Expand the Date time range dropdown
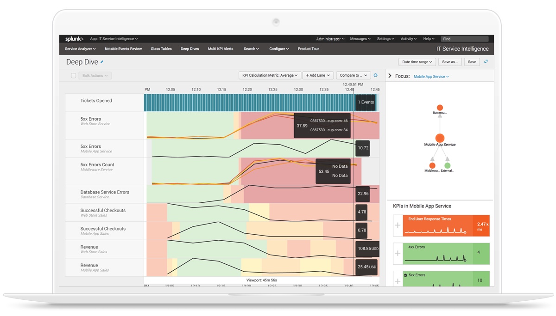 click(417, 62)
